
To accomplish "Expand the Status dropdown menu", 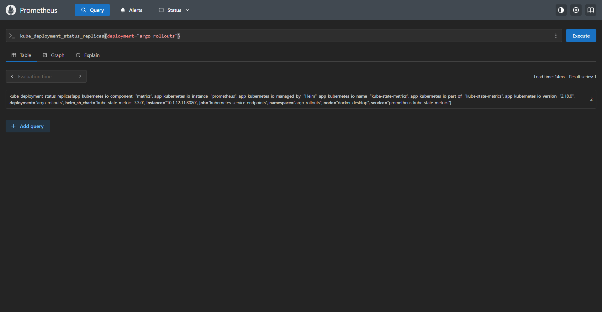I will pos(174,10).
